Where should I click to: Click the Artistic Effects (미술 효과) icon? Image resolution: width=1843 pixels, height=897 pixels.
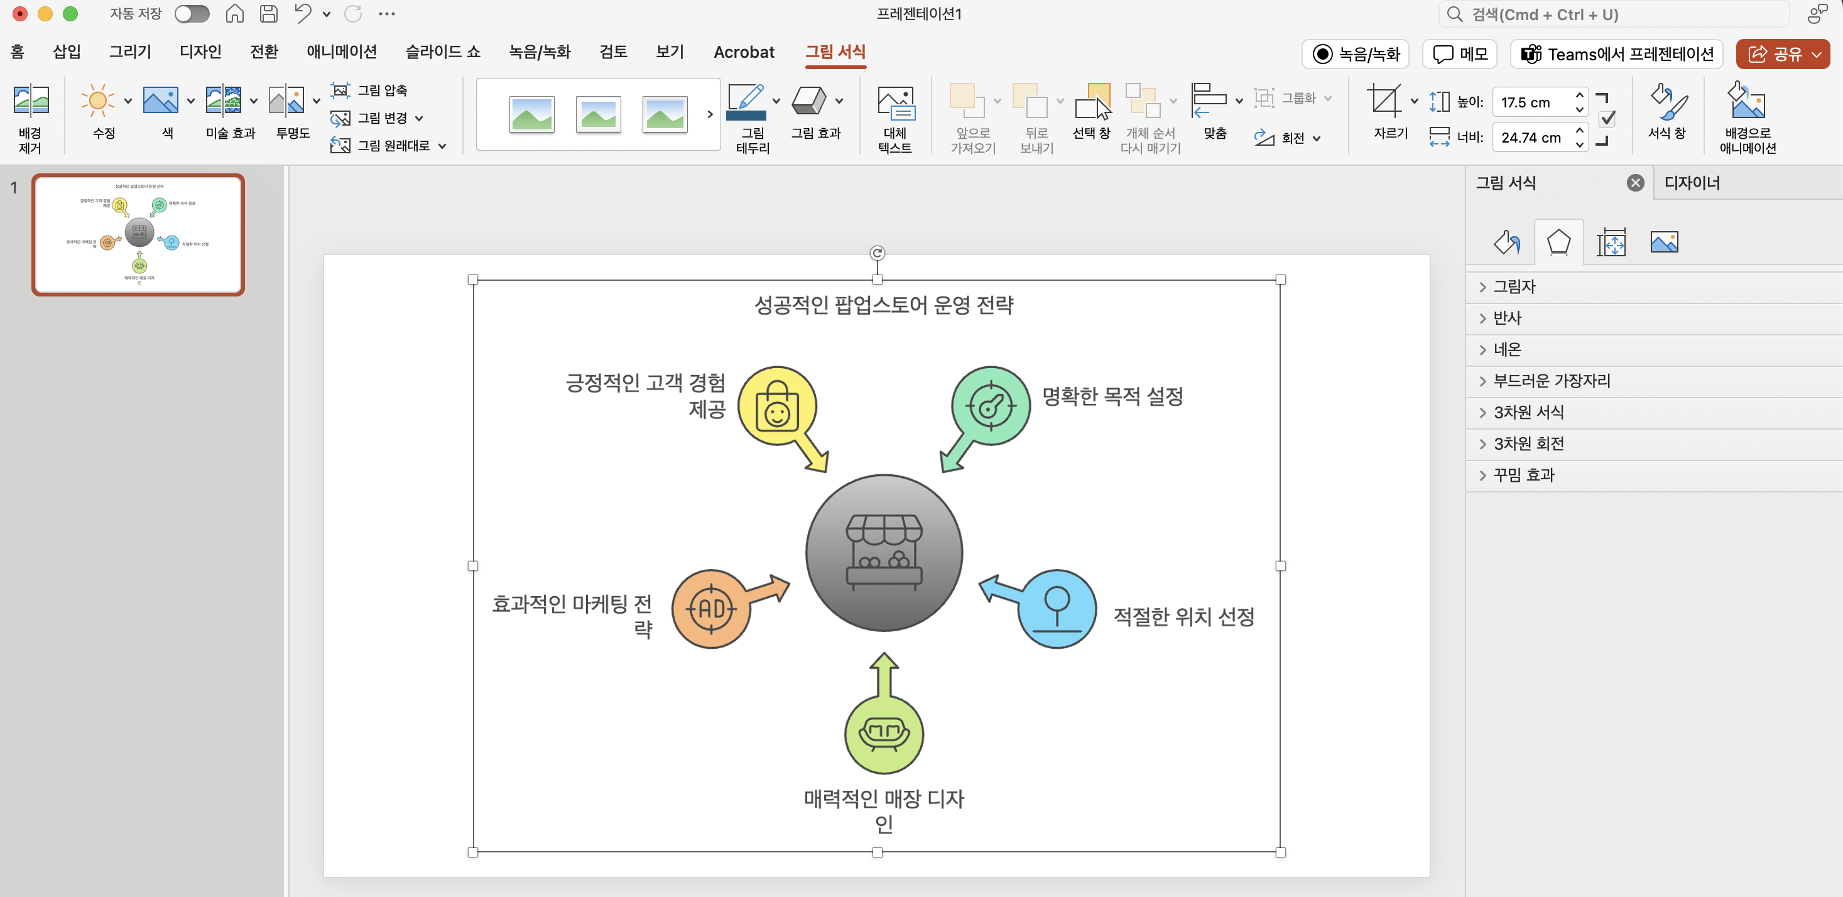[x=223, y=101]
